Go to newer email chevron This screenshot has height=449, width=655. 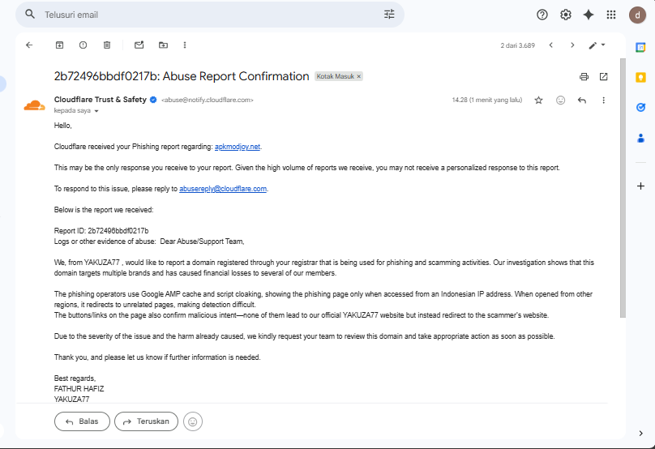click(x=551, y=45)
